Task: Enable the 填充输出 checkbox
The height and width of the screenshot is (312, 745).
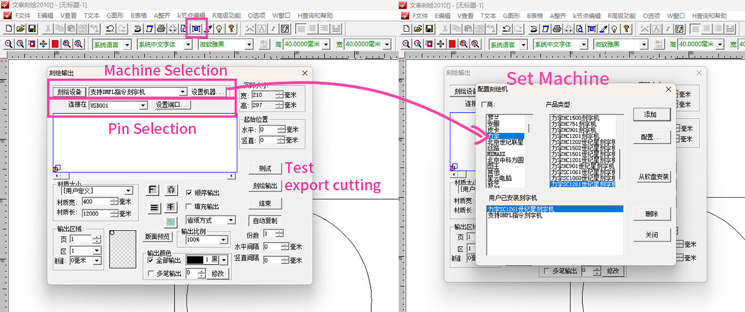Action: pyautogui.click(x=189, y=206)
